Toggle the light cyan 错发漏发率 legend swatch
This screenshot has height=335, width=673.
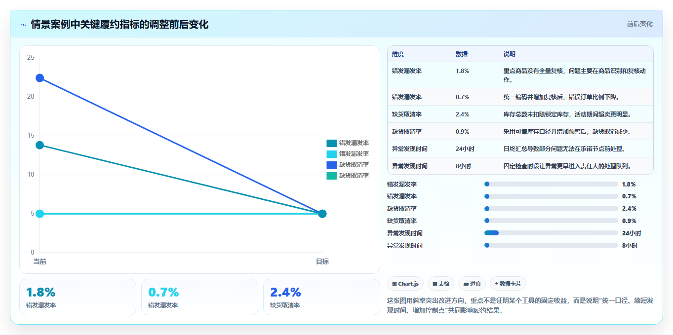tap(331, 154)
